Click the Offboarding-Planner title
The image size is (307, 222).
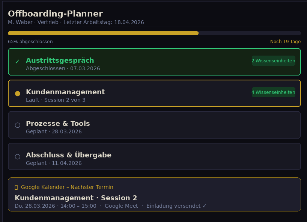(55, 14)
